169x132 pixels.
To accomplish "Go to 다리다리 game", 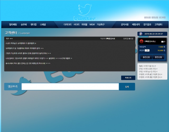I will point(68,25).
